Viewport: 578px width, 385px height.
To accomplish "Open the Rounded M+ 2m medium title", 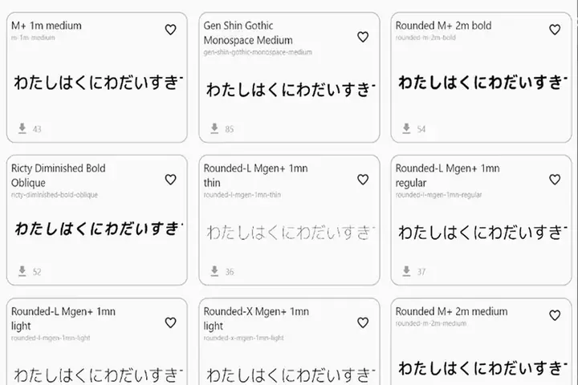I will 451,312.
